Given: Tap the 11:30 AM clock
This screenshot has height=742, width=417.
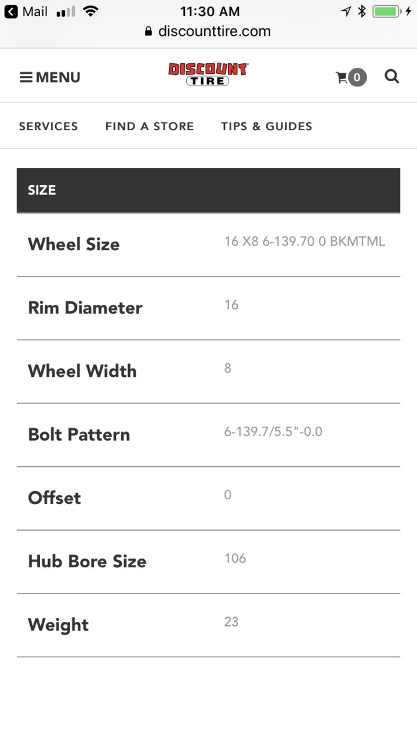Looking at the screenshot, I should (x=209, y=11).
